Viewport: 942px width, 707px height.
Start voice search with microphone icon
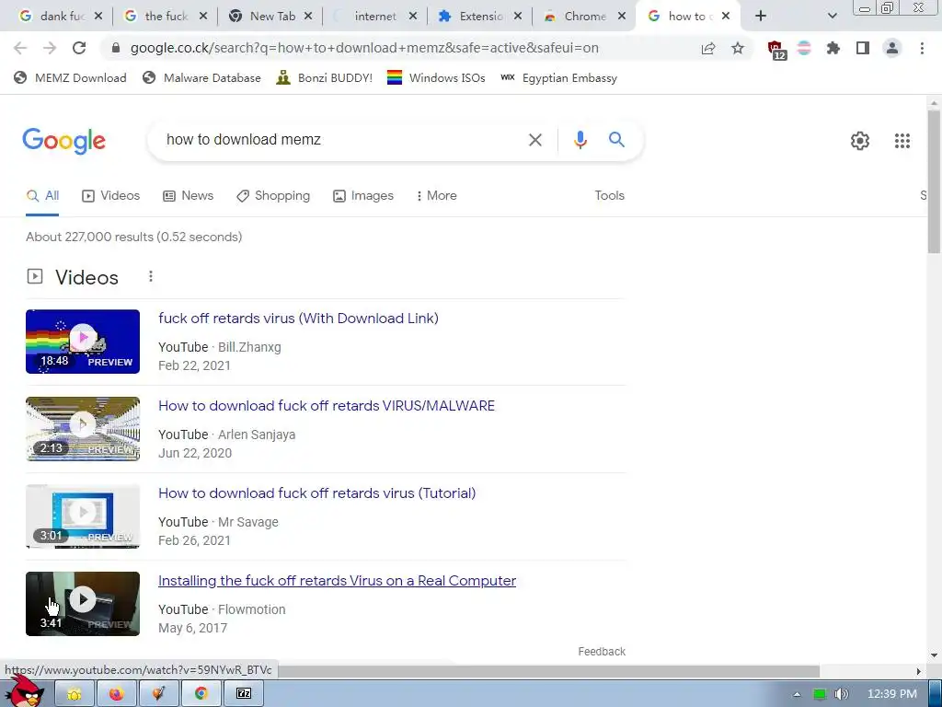pos(580,140)
